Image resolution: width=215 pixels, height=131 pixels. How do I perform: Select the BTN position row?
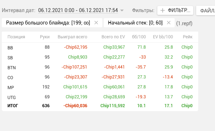point(100,67)
